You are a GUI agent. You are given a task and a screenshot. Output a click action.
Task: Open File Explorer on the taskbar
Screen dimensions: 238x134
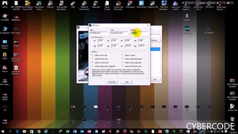[24, 131]
